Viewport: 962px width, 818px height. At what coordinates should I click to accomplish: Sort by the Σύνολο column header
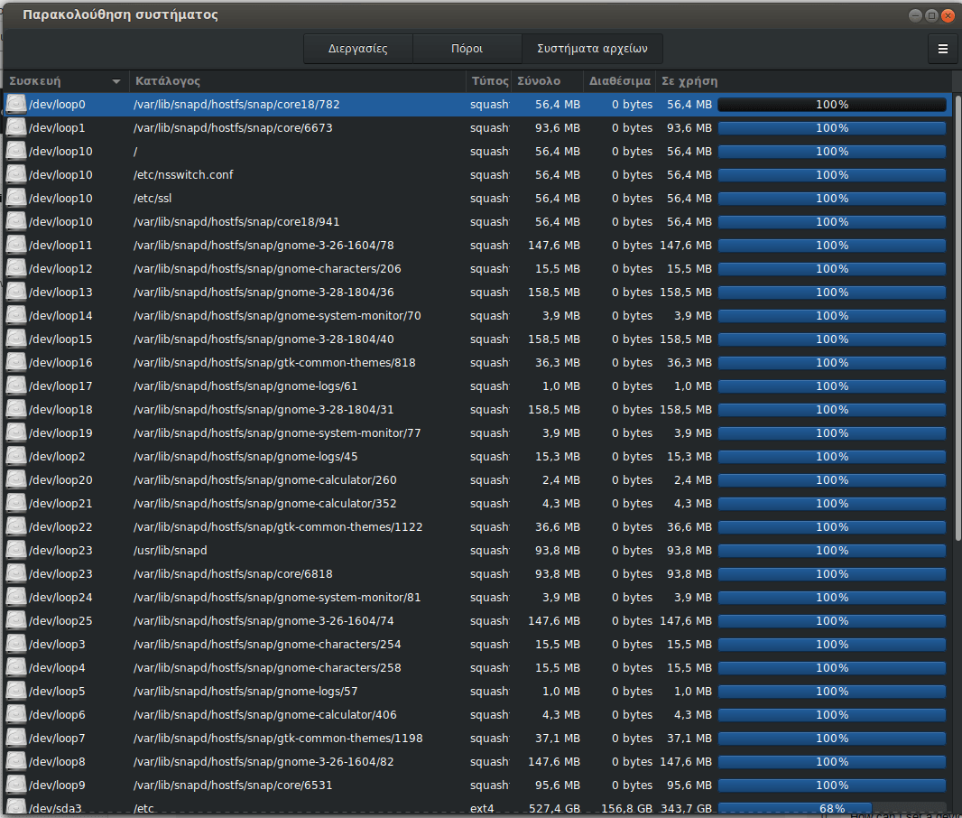click(547, 81)
